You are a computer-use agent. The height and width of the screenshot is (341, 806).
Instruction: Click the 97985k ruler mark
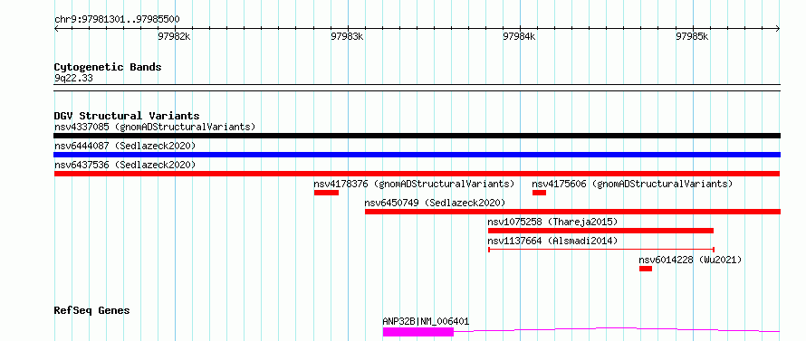tap(692, 36)
